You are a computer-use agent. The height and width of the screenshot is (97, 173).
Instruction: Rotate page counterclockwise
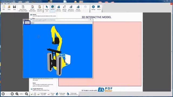(x=72, y=94)
